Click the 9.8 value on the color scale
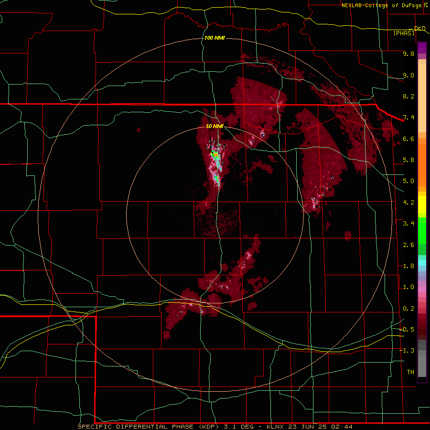The height and width of the screenshot is (430, 430). pyautogui.click(x=408, y=54)
